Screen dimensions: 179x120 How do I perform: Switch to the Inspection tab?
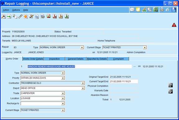pos(54,59)
